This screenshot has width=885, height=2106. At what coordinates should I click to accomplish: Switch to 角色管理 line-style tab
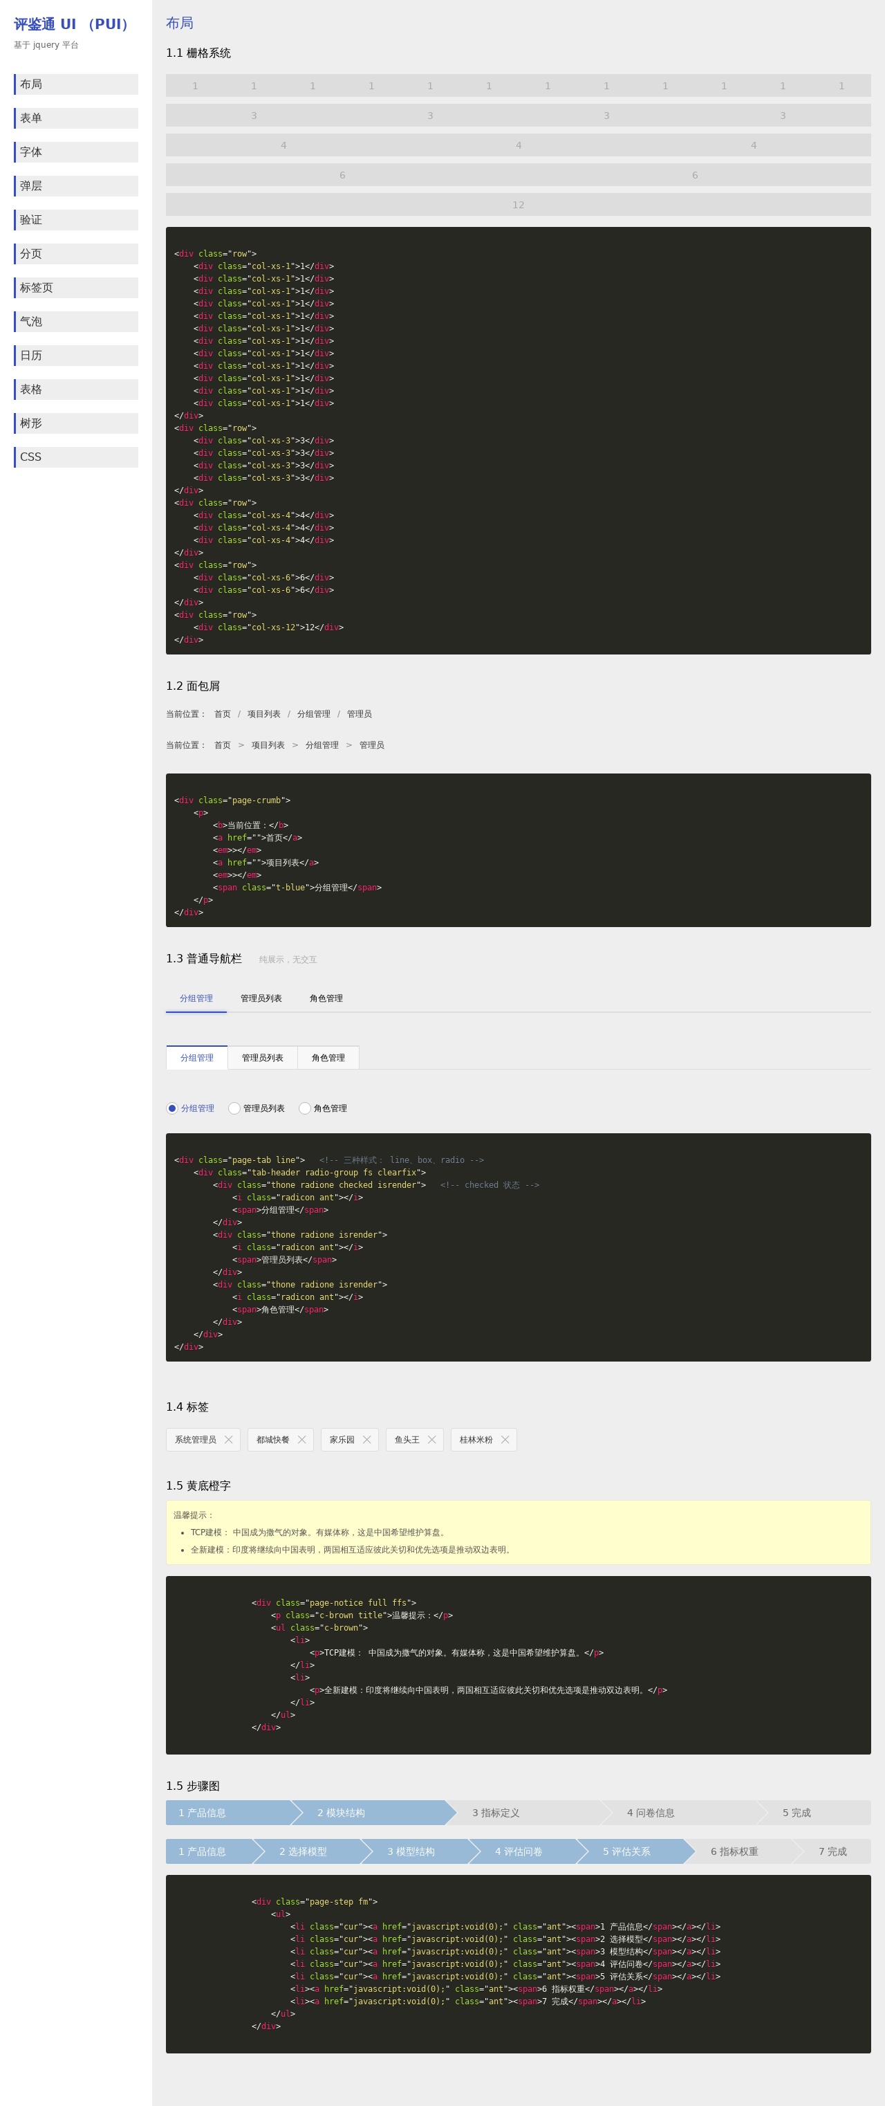(326, 999)
